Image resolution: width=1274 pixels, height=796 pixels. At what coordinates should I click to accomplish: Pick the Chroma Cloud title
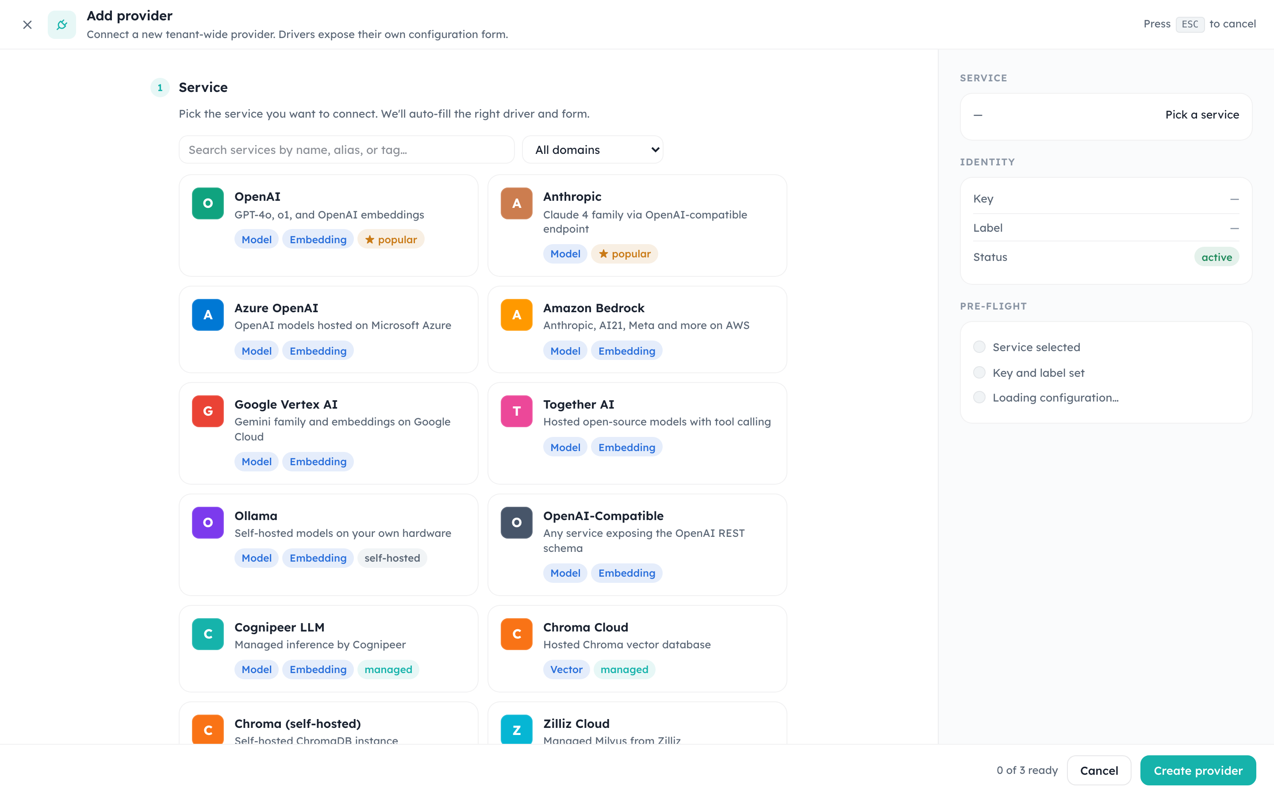click(x=586, y=628)
